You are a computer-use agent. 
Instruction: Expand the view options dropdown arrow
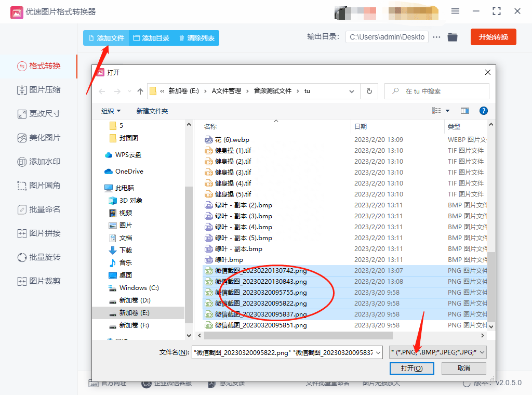coord(448,111)
